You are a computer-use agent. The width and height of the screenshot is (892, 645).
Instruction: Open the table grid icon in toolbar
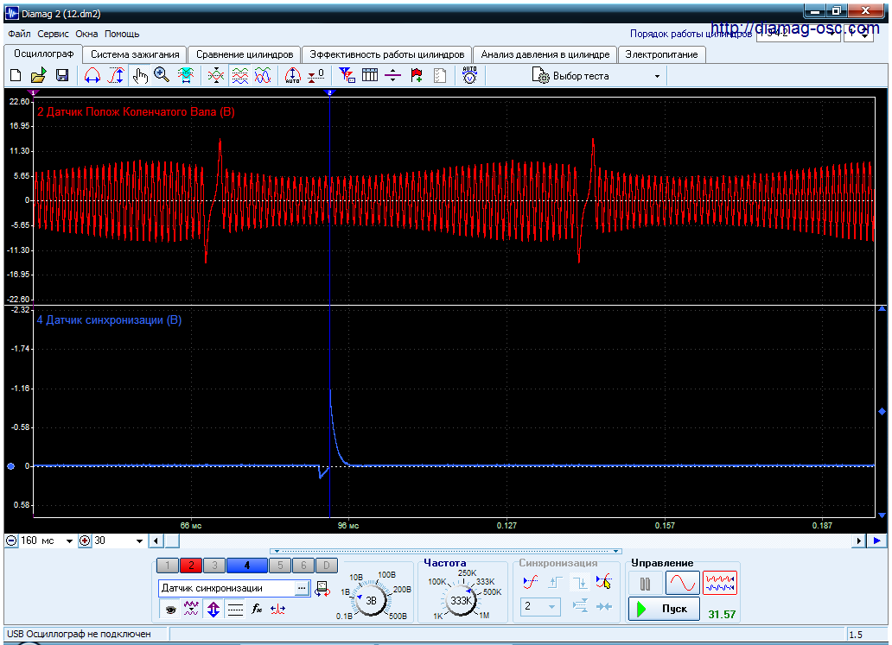[x=370, y=76]
